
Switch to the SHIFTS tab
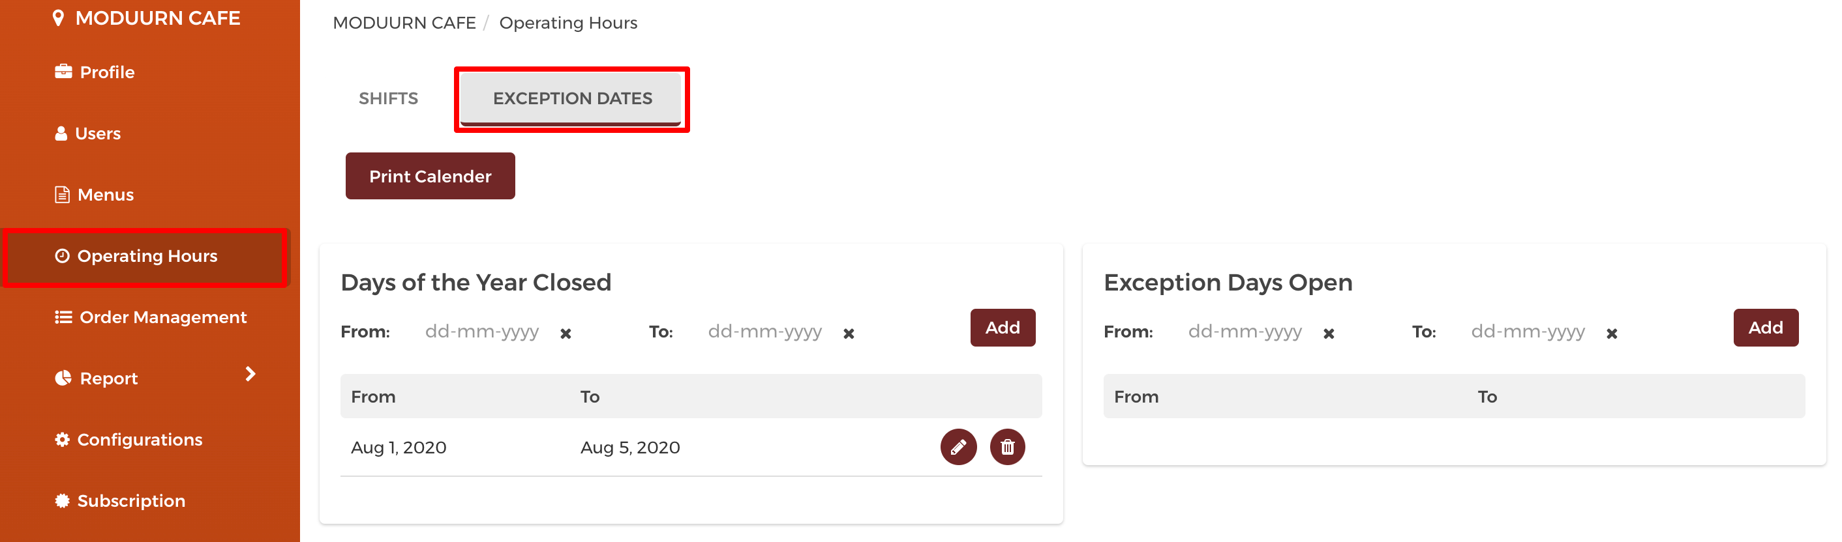(388, 98)
